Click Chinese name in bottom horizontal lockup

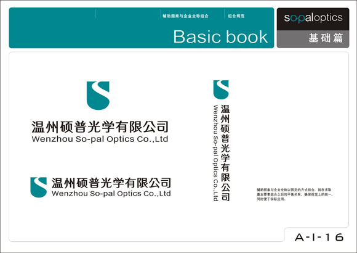pyautogui.click(x=111, y=183)
